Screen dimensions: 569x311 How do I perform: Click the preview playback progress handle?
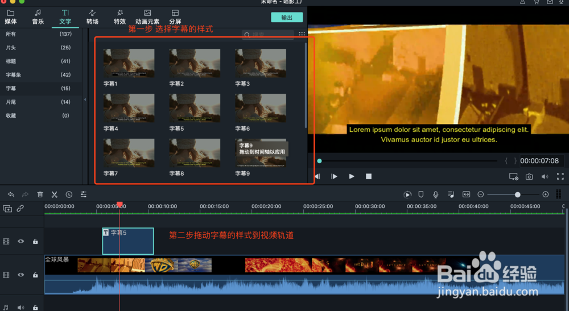pos(319,161)
